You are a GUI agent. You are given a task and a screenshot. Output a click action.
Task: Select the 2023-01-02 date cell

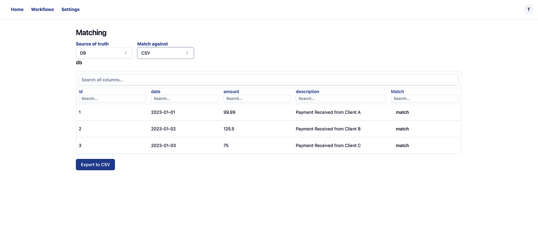163,129
